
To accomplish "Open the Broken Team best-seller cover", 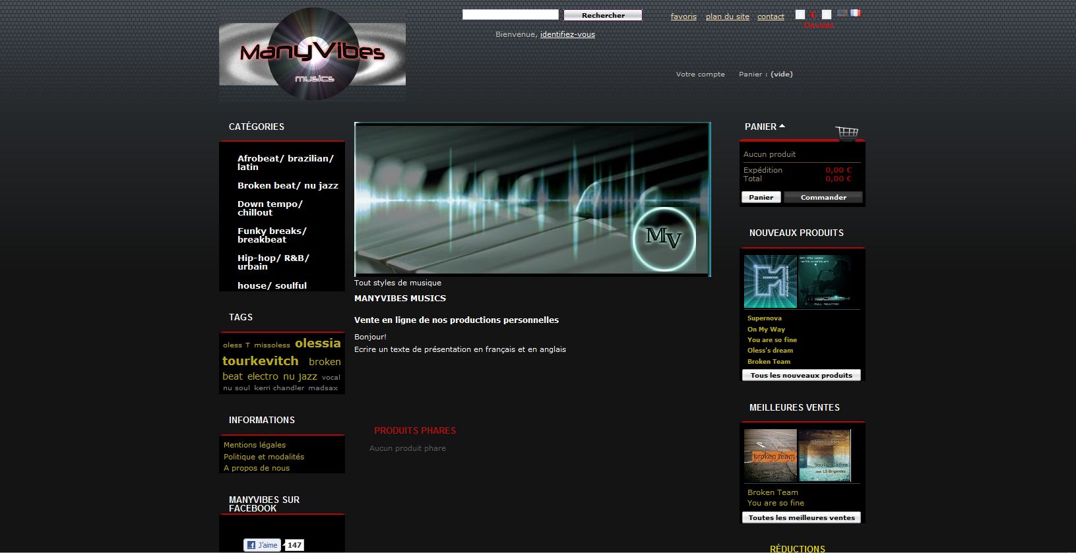I will pyautogui.click(x=770, y=455).
